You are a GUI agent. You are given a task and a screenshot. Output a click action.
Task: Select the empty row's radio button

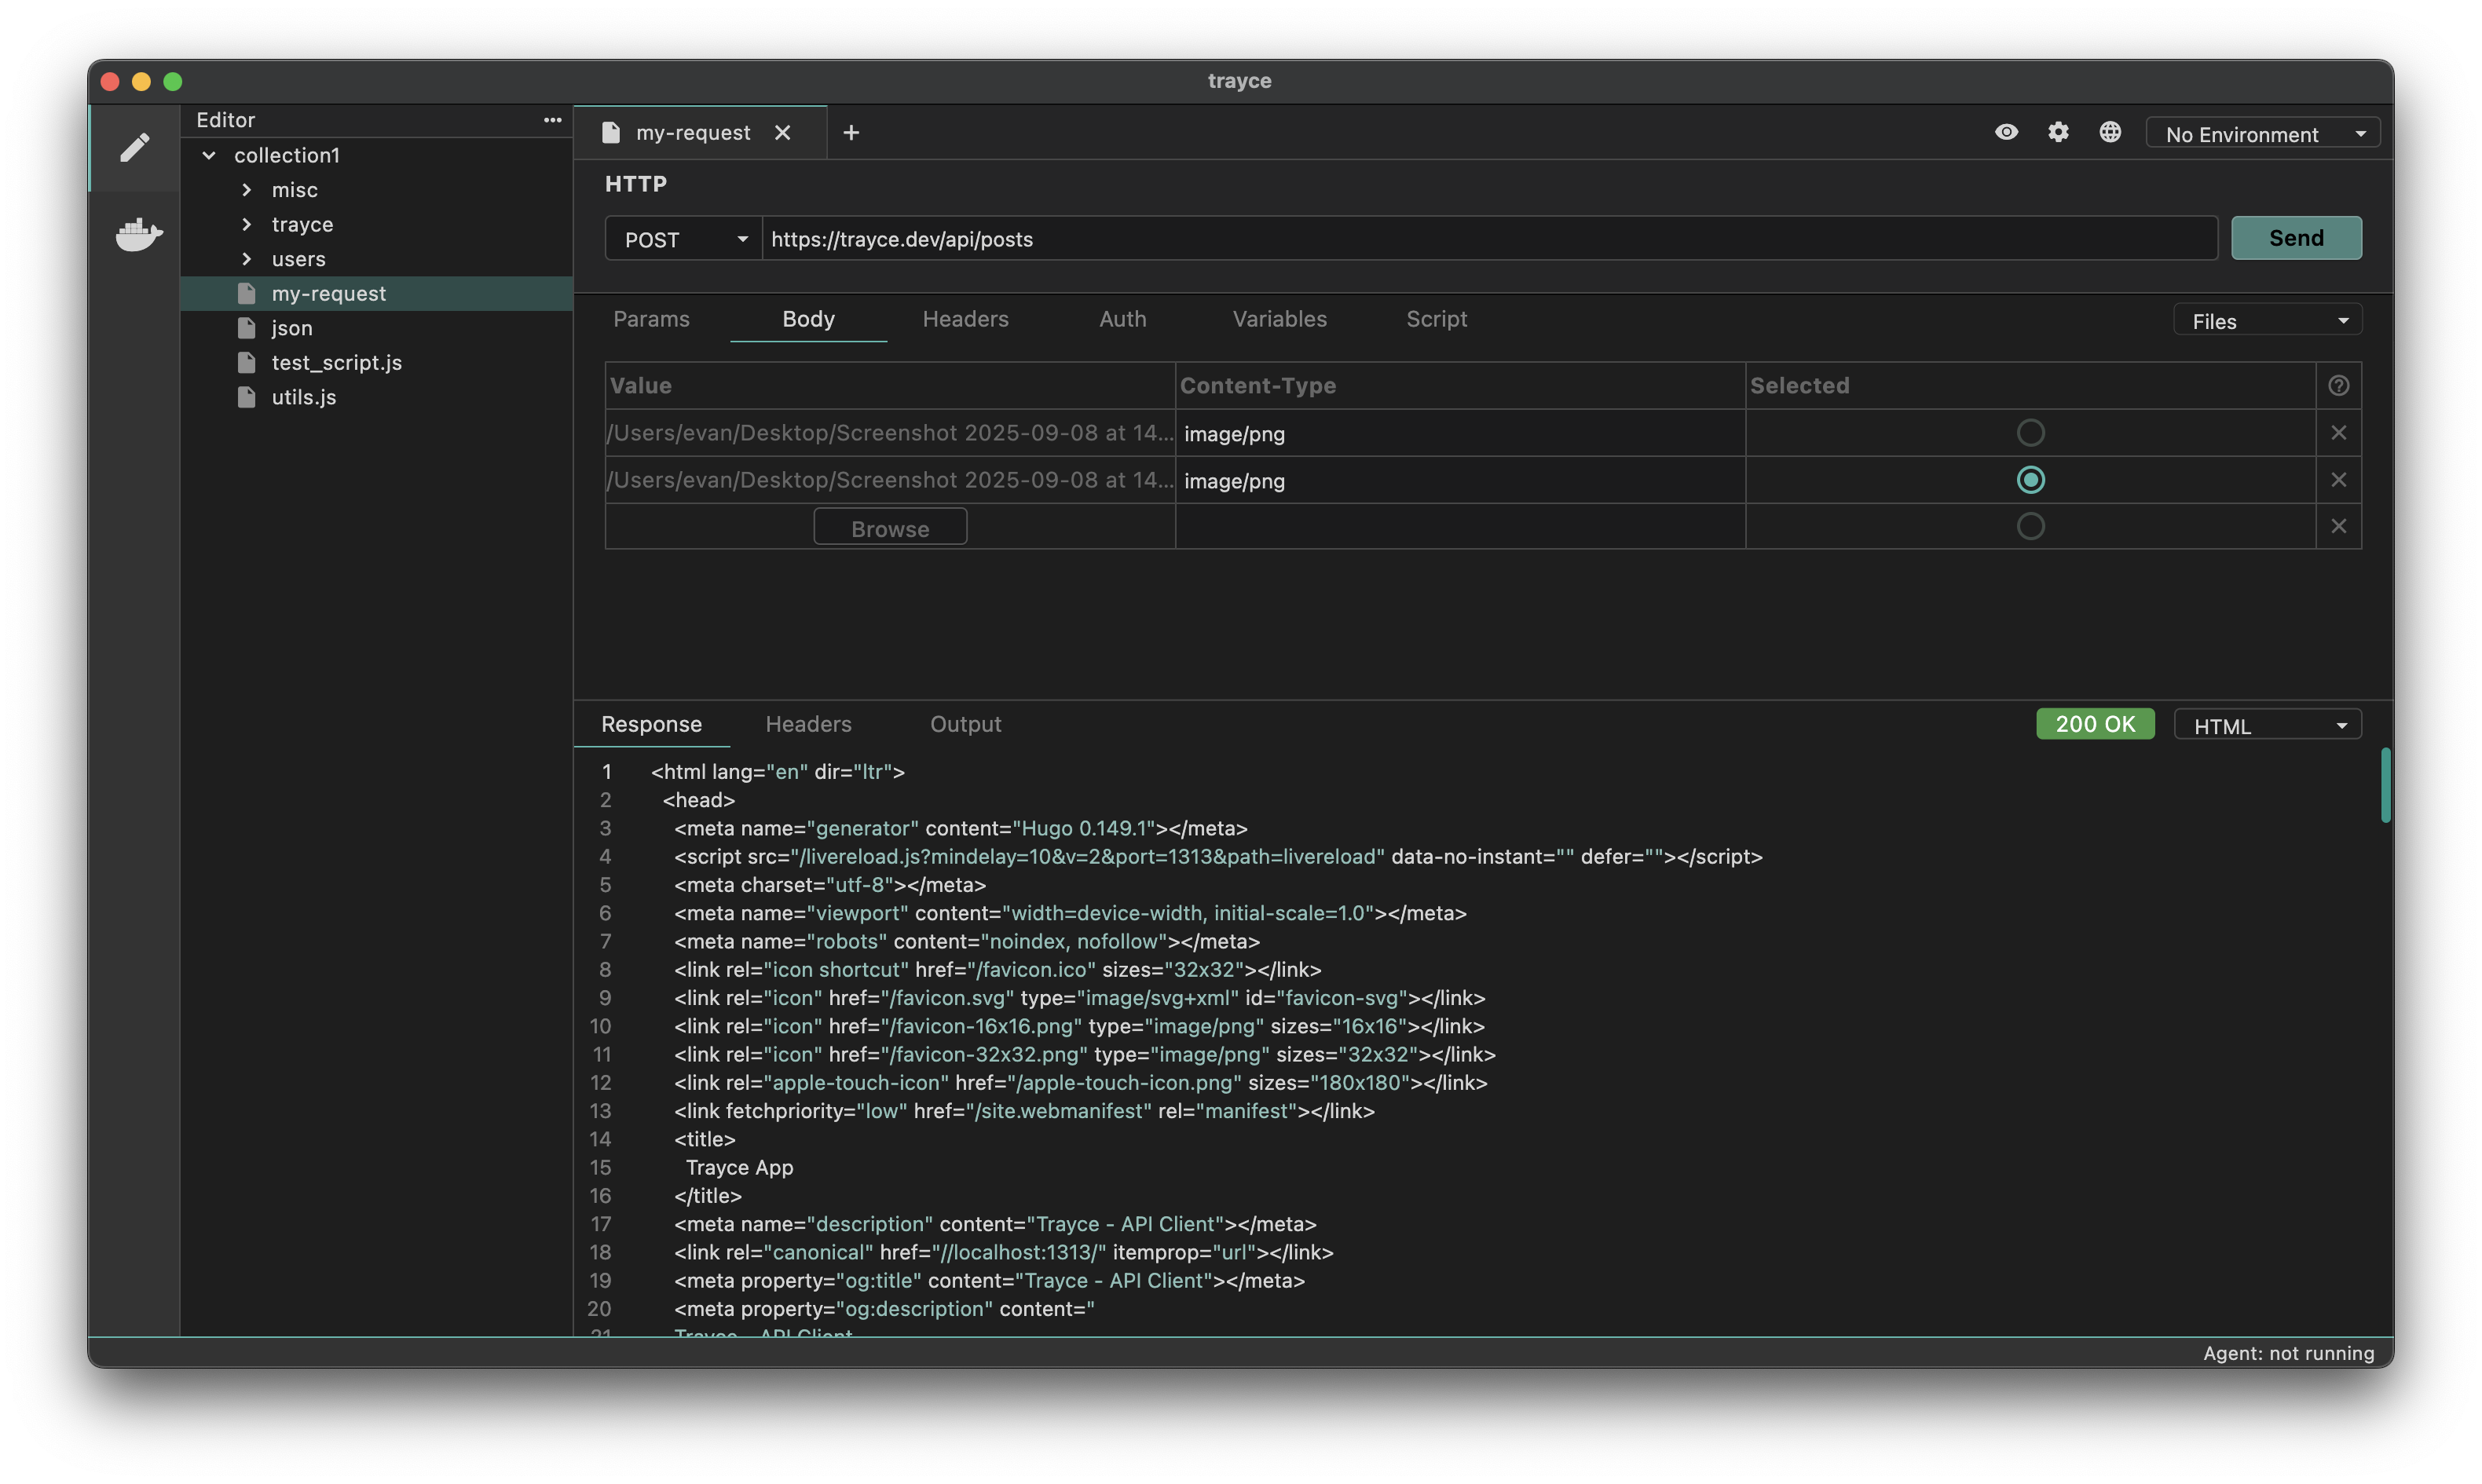click(x=2030, y=526)
